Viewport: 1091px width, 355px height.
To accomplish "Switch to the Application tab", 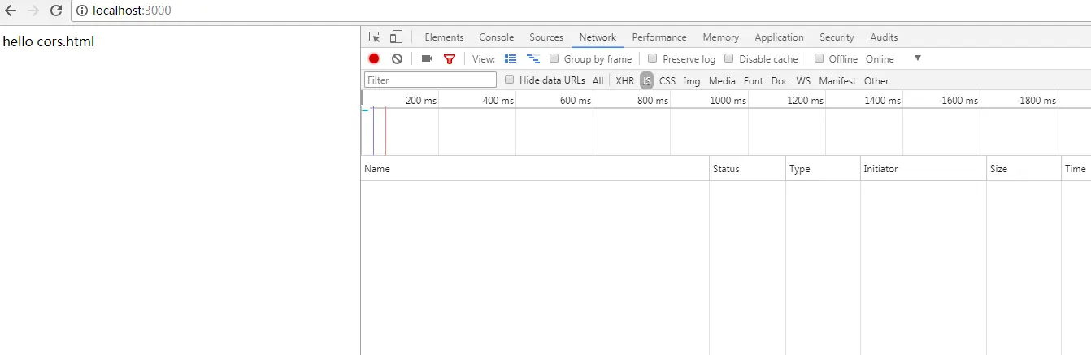I will (x=779, y=37).
